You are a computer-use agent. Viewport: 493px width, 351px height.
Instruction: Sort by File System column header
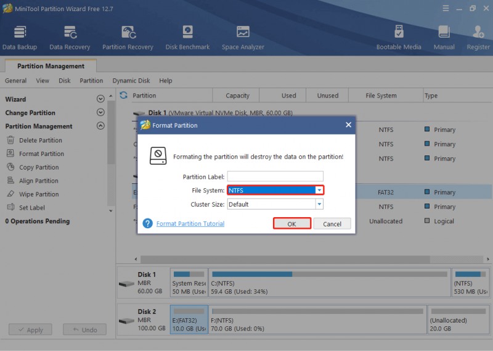coord(381,96)
